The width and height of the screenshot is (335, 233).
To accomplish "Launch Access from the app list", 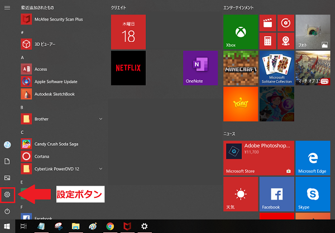I will tap(62, 69).
